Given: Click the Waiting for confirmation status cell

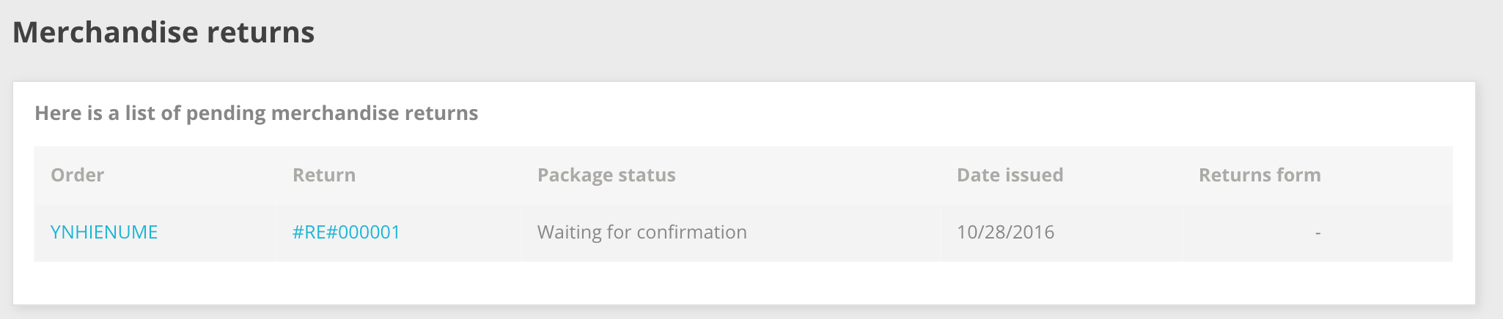Looking at the screenshot, I should (642, 233).
